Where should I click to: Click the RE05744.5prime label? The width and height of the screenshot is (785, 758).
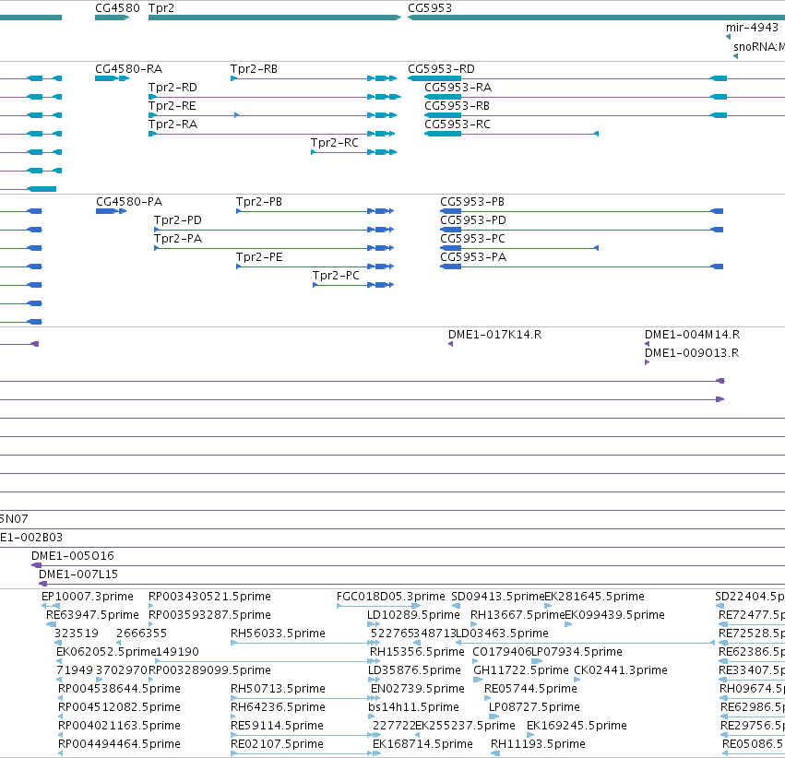click(530, 689)
